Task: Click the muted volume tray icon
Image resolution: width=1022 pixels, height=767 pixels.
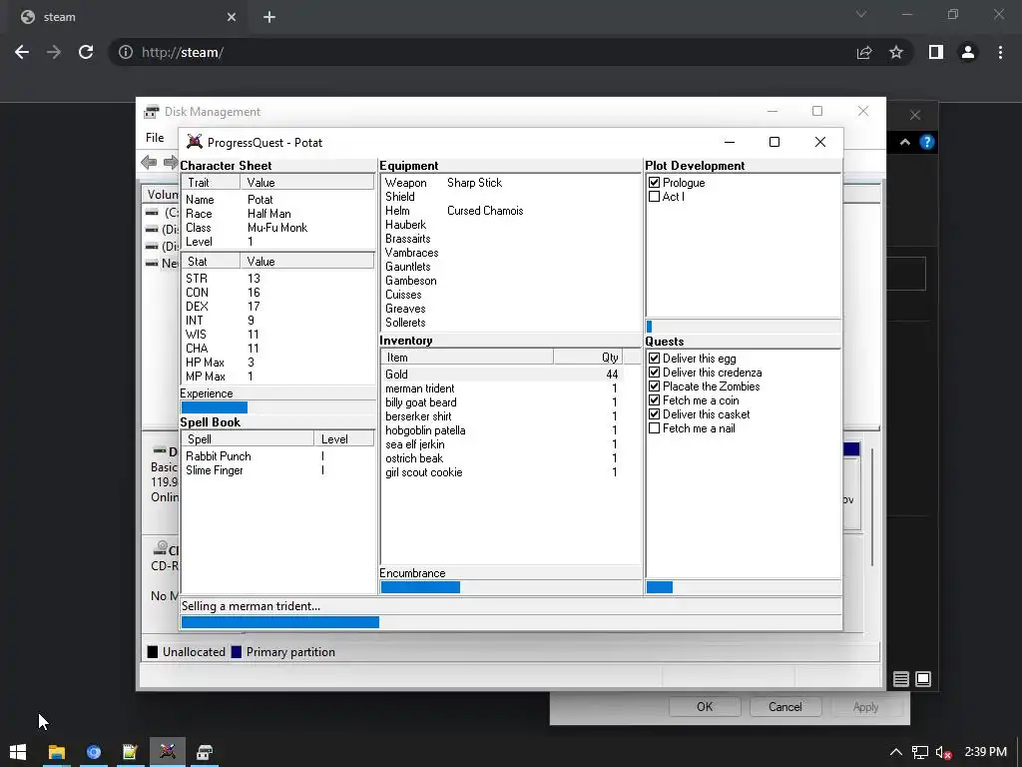Action: (944, 753)
